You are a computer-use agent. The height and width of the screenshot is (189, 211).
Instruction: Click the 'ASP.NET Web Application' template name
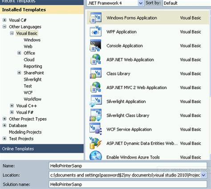click(x=130, y=60)
